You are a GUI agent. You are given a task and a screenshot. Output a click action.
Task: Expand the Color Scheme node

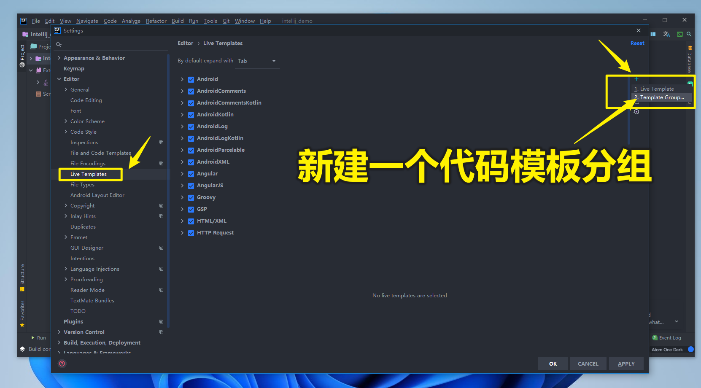tap(66, 121)
